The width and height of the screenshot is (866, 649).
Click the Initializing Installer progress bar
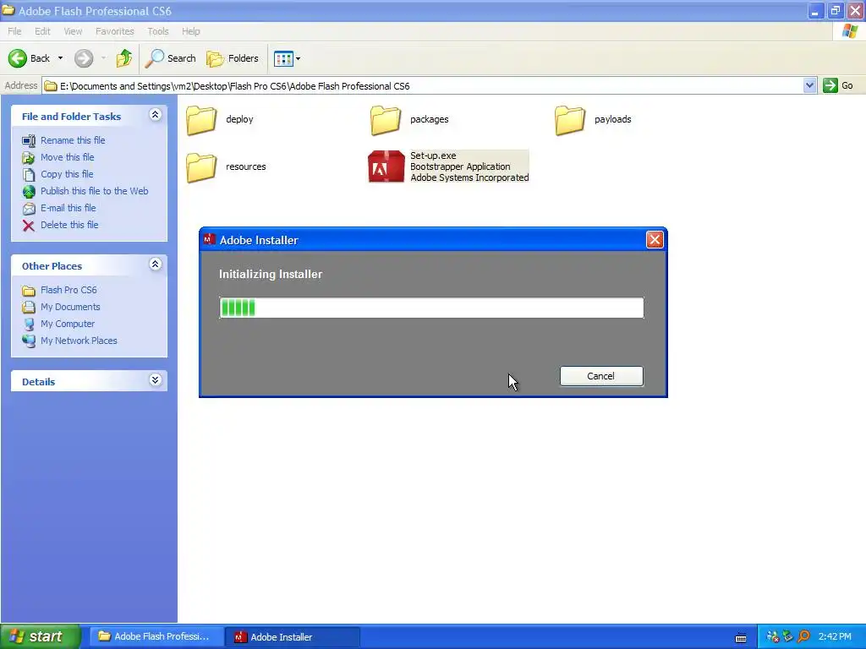(431, 308)
